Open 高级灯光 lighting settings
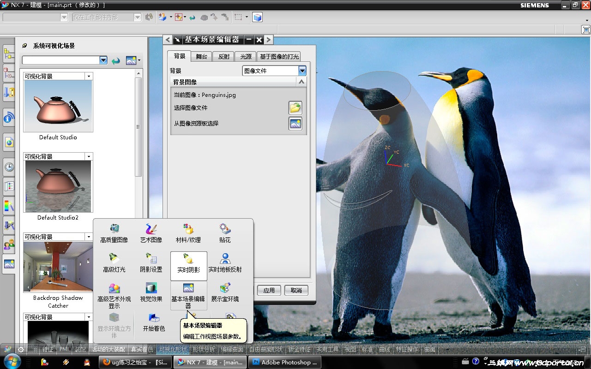This screenshot has height=369, width=591. point(114,262)
